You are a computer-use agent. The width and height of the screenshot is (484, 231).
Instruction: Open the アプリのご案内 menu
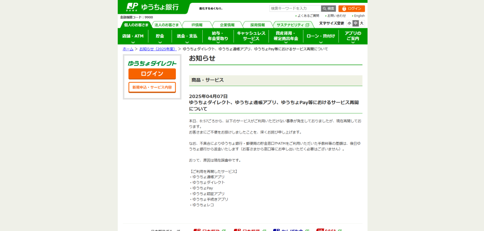click(353, 36)
